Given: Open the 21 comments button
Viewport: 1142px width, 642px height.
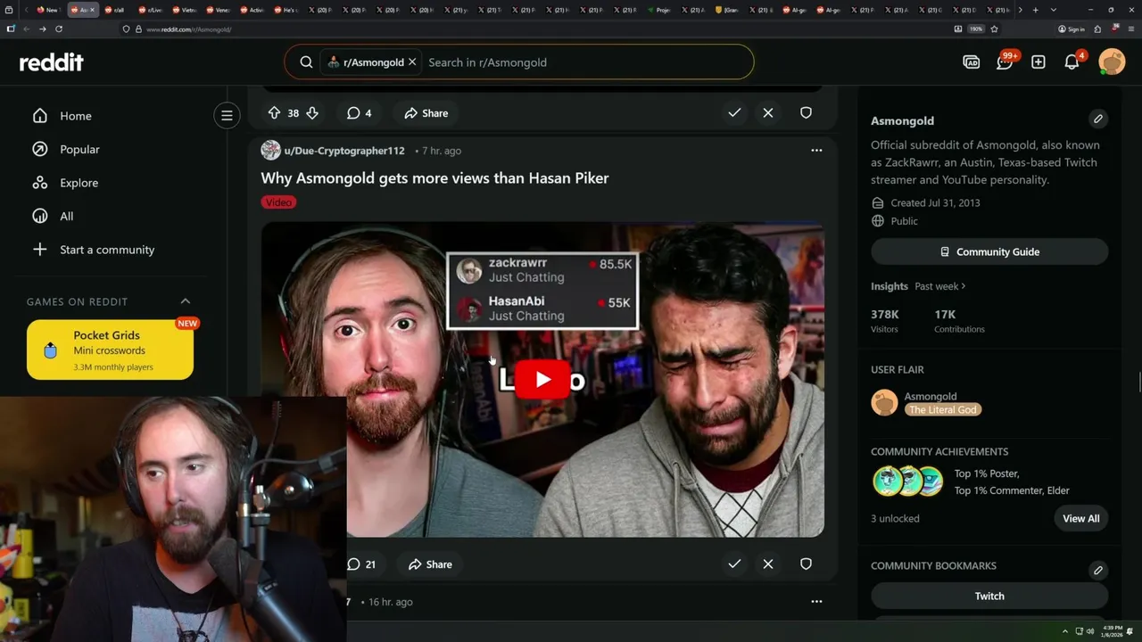Looking at the screenshot, I should [x=361, y=564].
